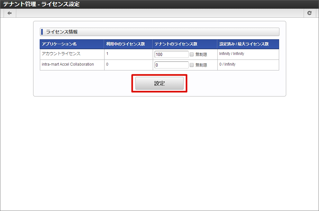Click the 利用中のライセンス数 column header
The image size is (319, 211).
pyautogui.click(x=128, y=44)
